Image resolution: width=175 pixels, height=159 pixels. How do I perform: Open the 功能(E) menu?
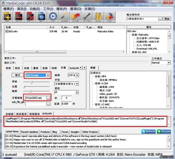[x=35, y=9]
